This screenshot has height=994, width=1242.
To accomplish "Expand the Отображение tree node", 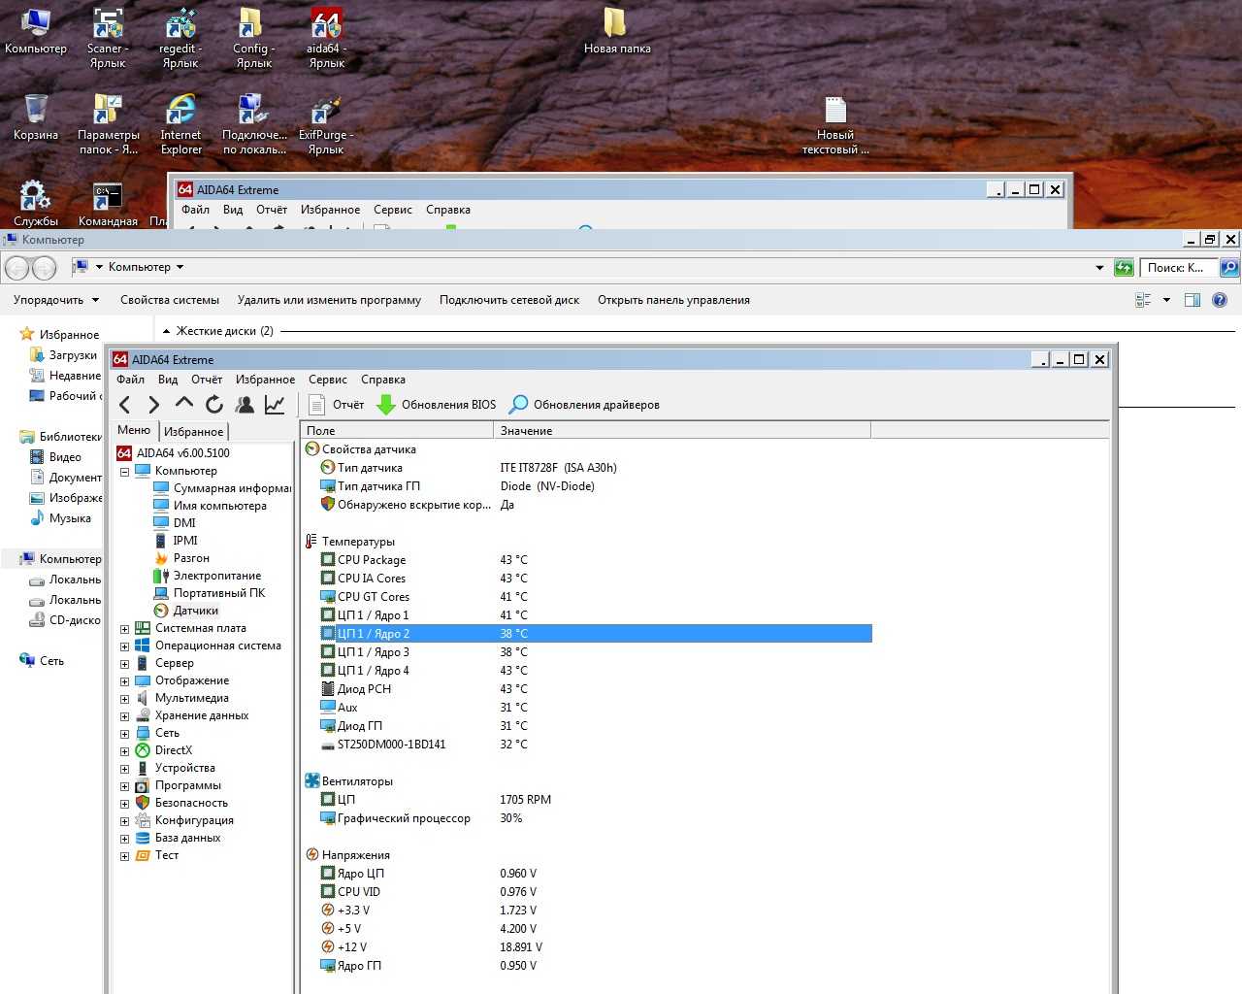I will (x=124, y=681).
